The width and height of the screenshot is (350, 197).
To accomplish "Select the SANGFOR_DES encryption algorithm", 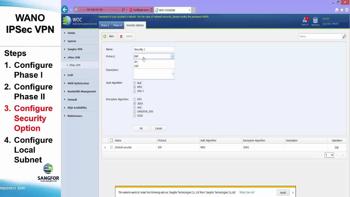I will (135, 112).
